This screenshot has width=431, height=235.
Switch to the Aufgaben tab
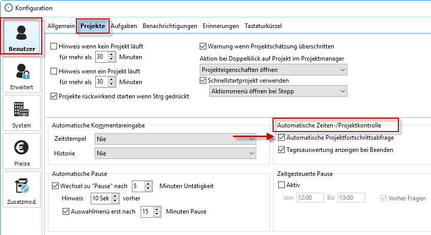coord(124,25)
